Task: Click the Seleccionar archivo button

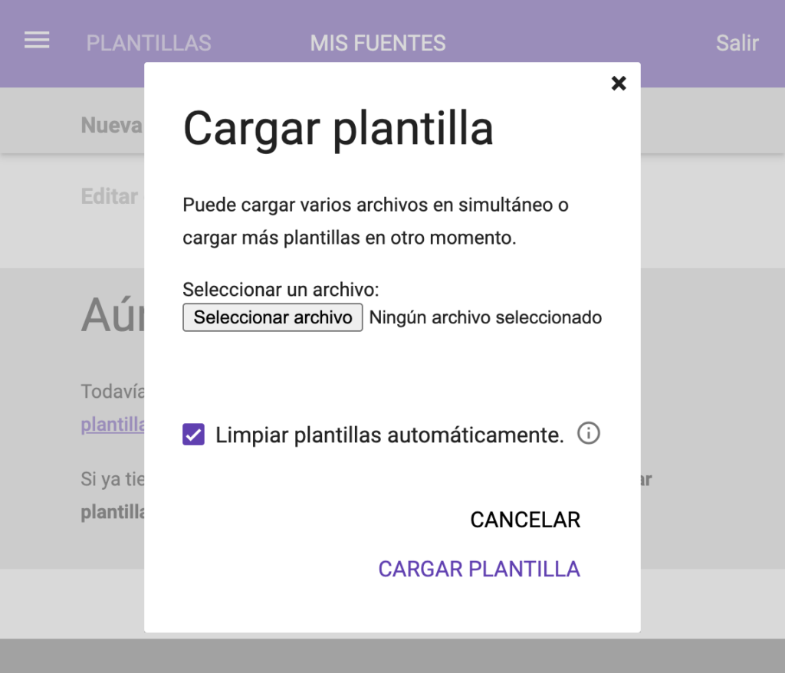Action: (272, 317)
